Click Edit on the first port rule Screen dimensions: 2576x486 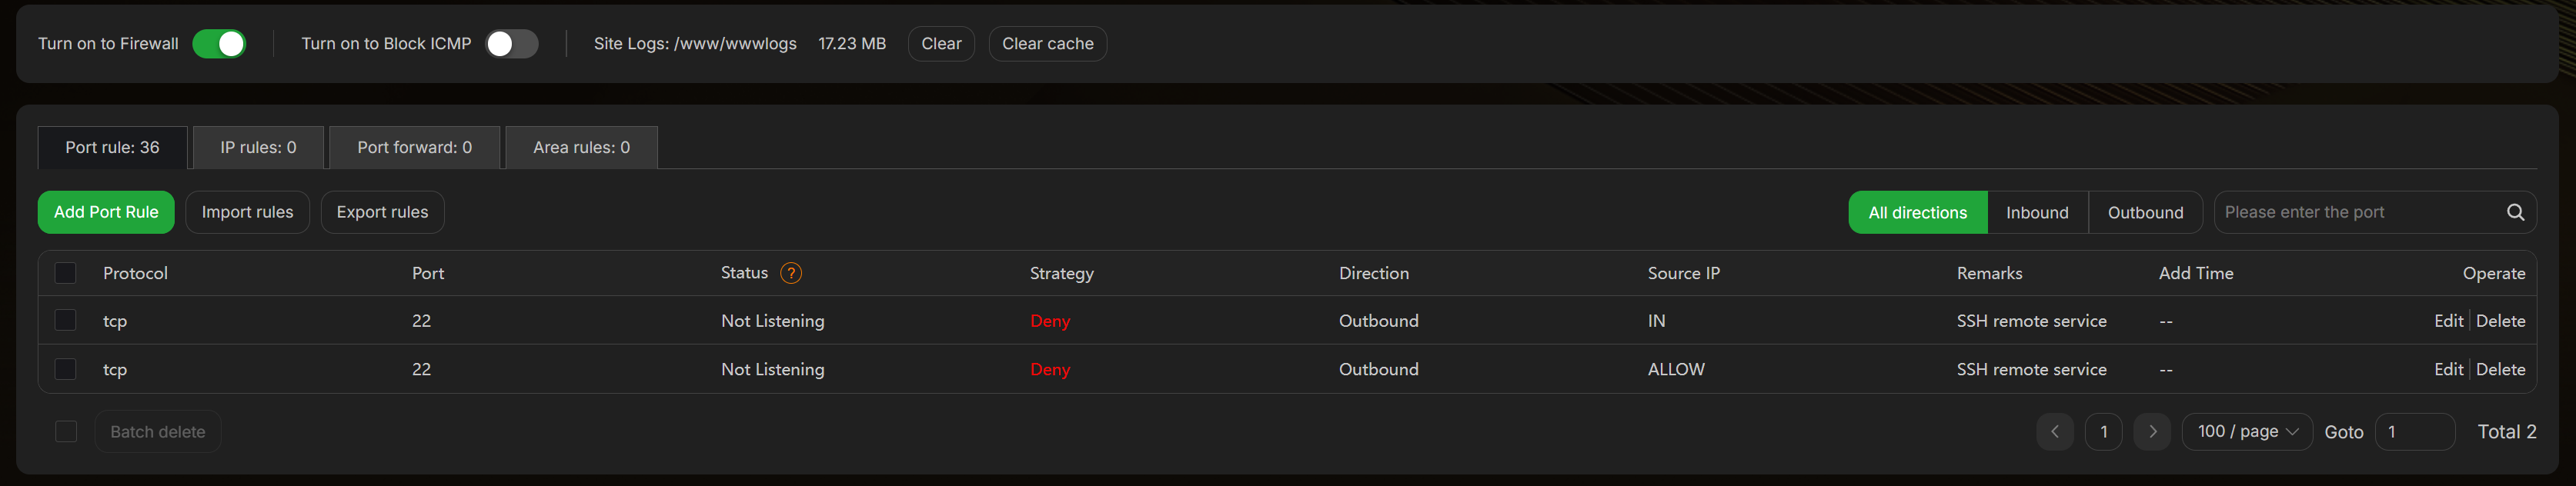click(2447, 321)
